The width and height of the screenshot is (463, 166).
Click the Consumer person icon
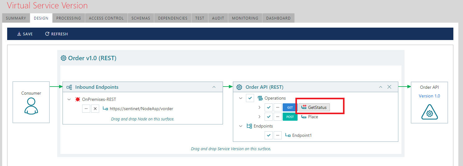31,106
